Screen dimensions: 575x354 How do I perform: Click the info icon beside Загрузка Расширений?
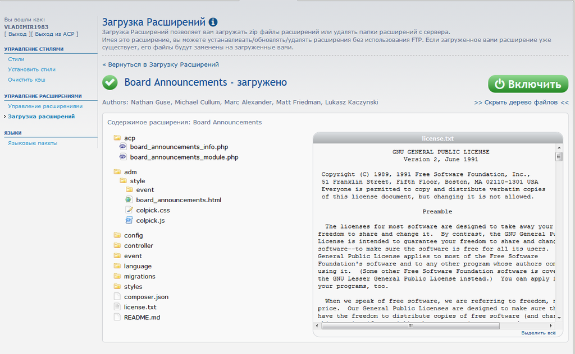coord(213,22)
